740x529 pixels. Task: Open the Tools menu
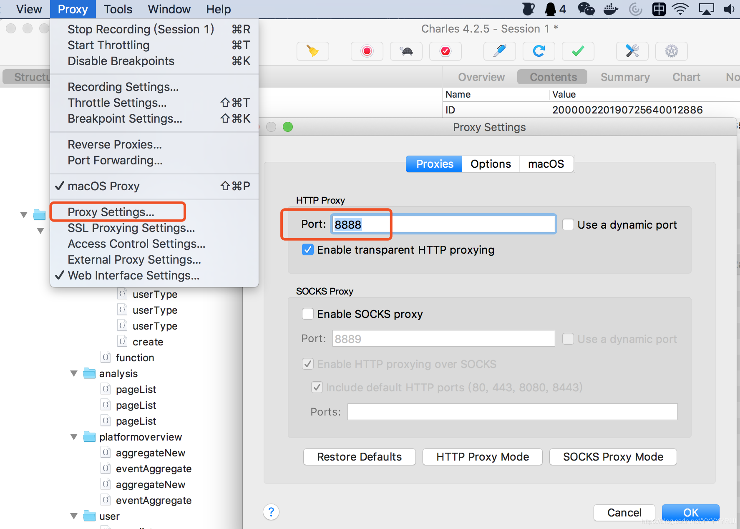tap(118, 9)
